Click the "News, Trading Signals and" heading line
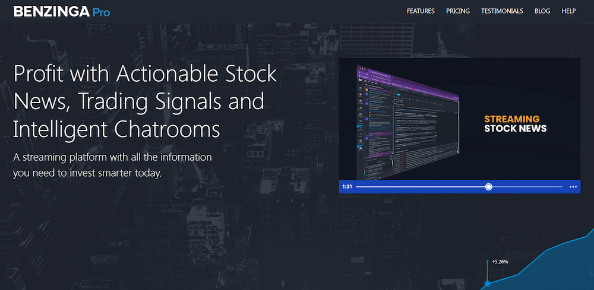The height and width of the screenshot is (290, 594). 138,101
